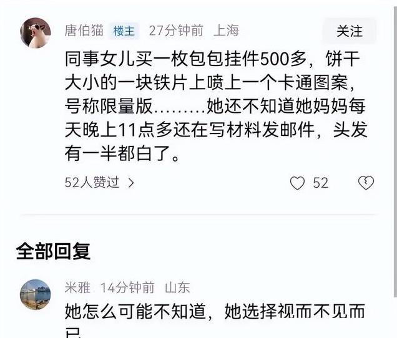
Task: Tap the 楼主 badge next to 唐伯猫
Action: [x=124, y=31]
